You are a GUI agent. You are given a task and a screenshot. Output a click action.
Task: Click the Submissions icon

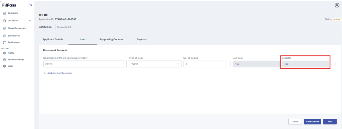pyautogui.click(x=5, y=36)
